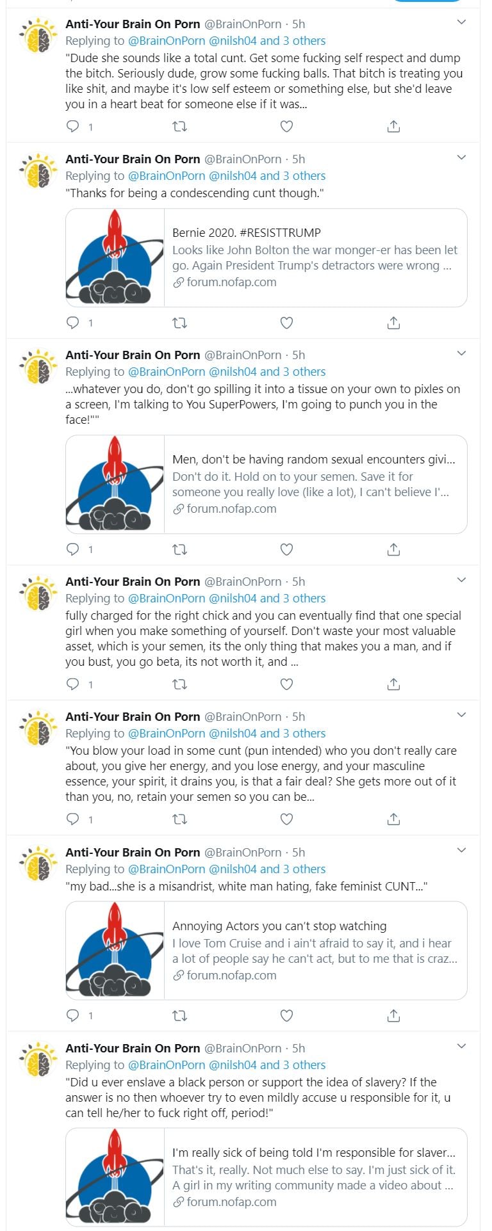
Task: Click the @nilsh04 mention in the last tweet
Action: pyautogui.click(x=233, y=1065)
